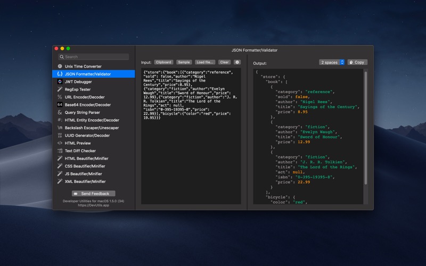This screenshot has width=426, height=266.
Task: Paste input using Clipboard button
Action: tap(163, 62)
